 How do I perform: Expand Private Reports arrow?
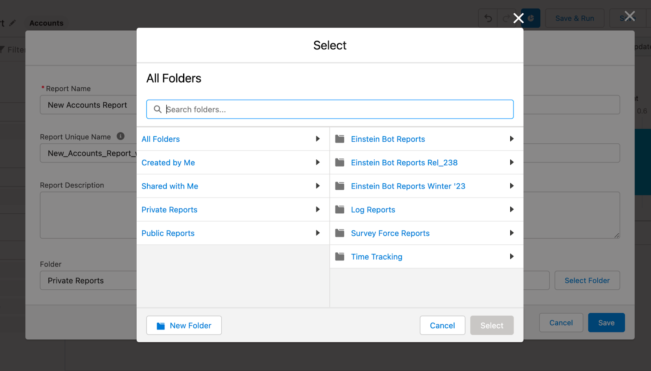pyautogui.click(x=318, y=210)
